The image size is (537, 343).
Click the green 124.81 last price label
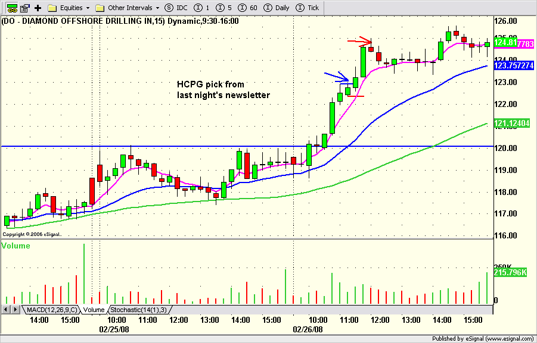point(505,43)
